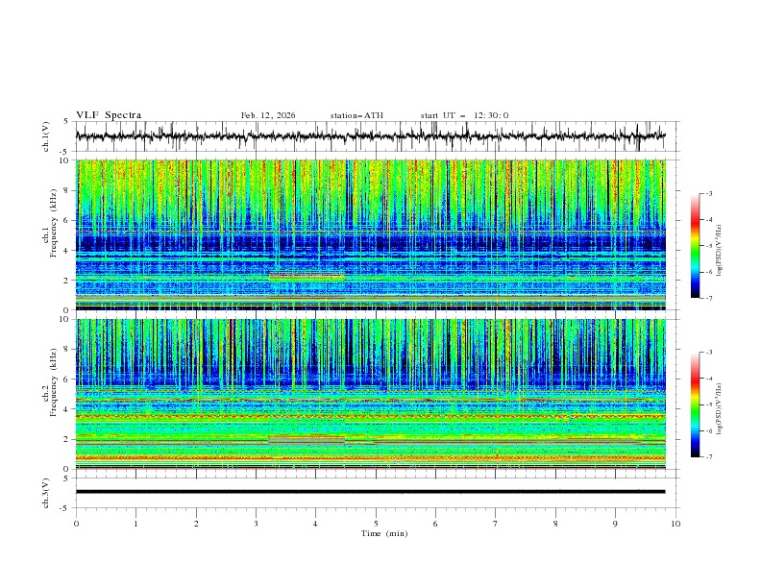Click the ch.1(V) amplitude axis label
This screenshot has width=761, height=588.
click(x=46, y=136)
